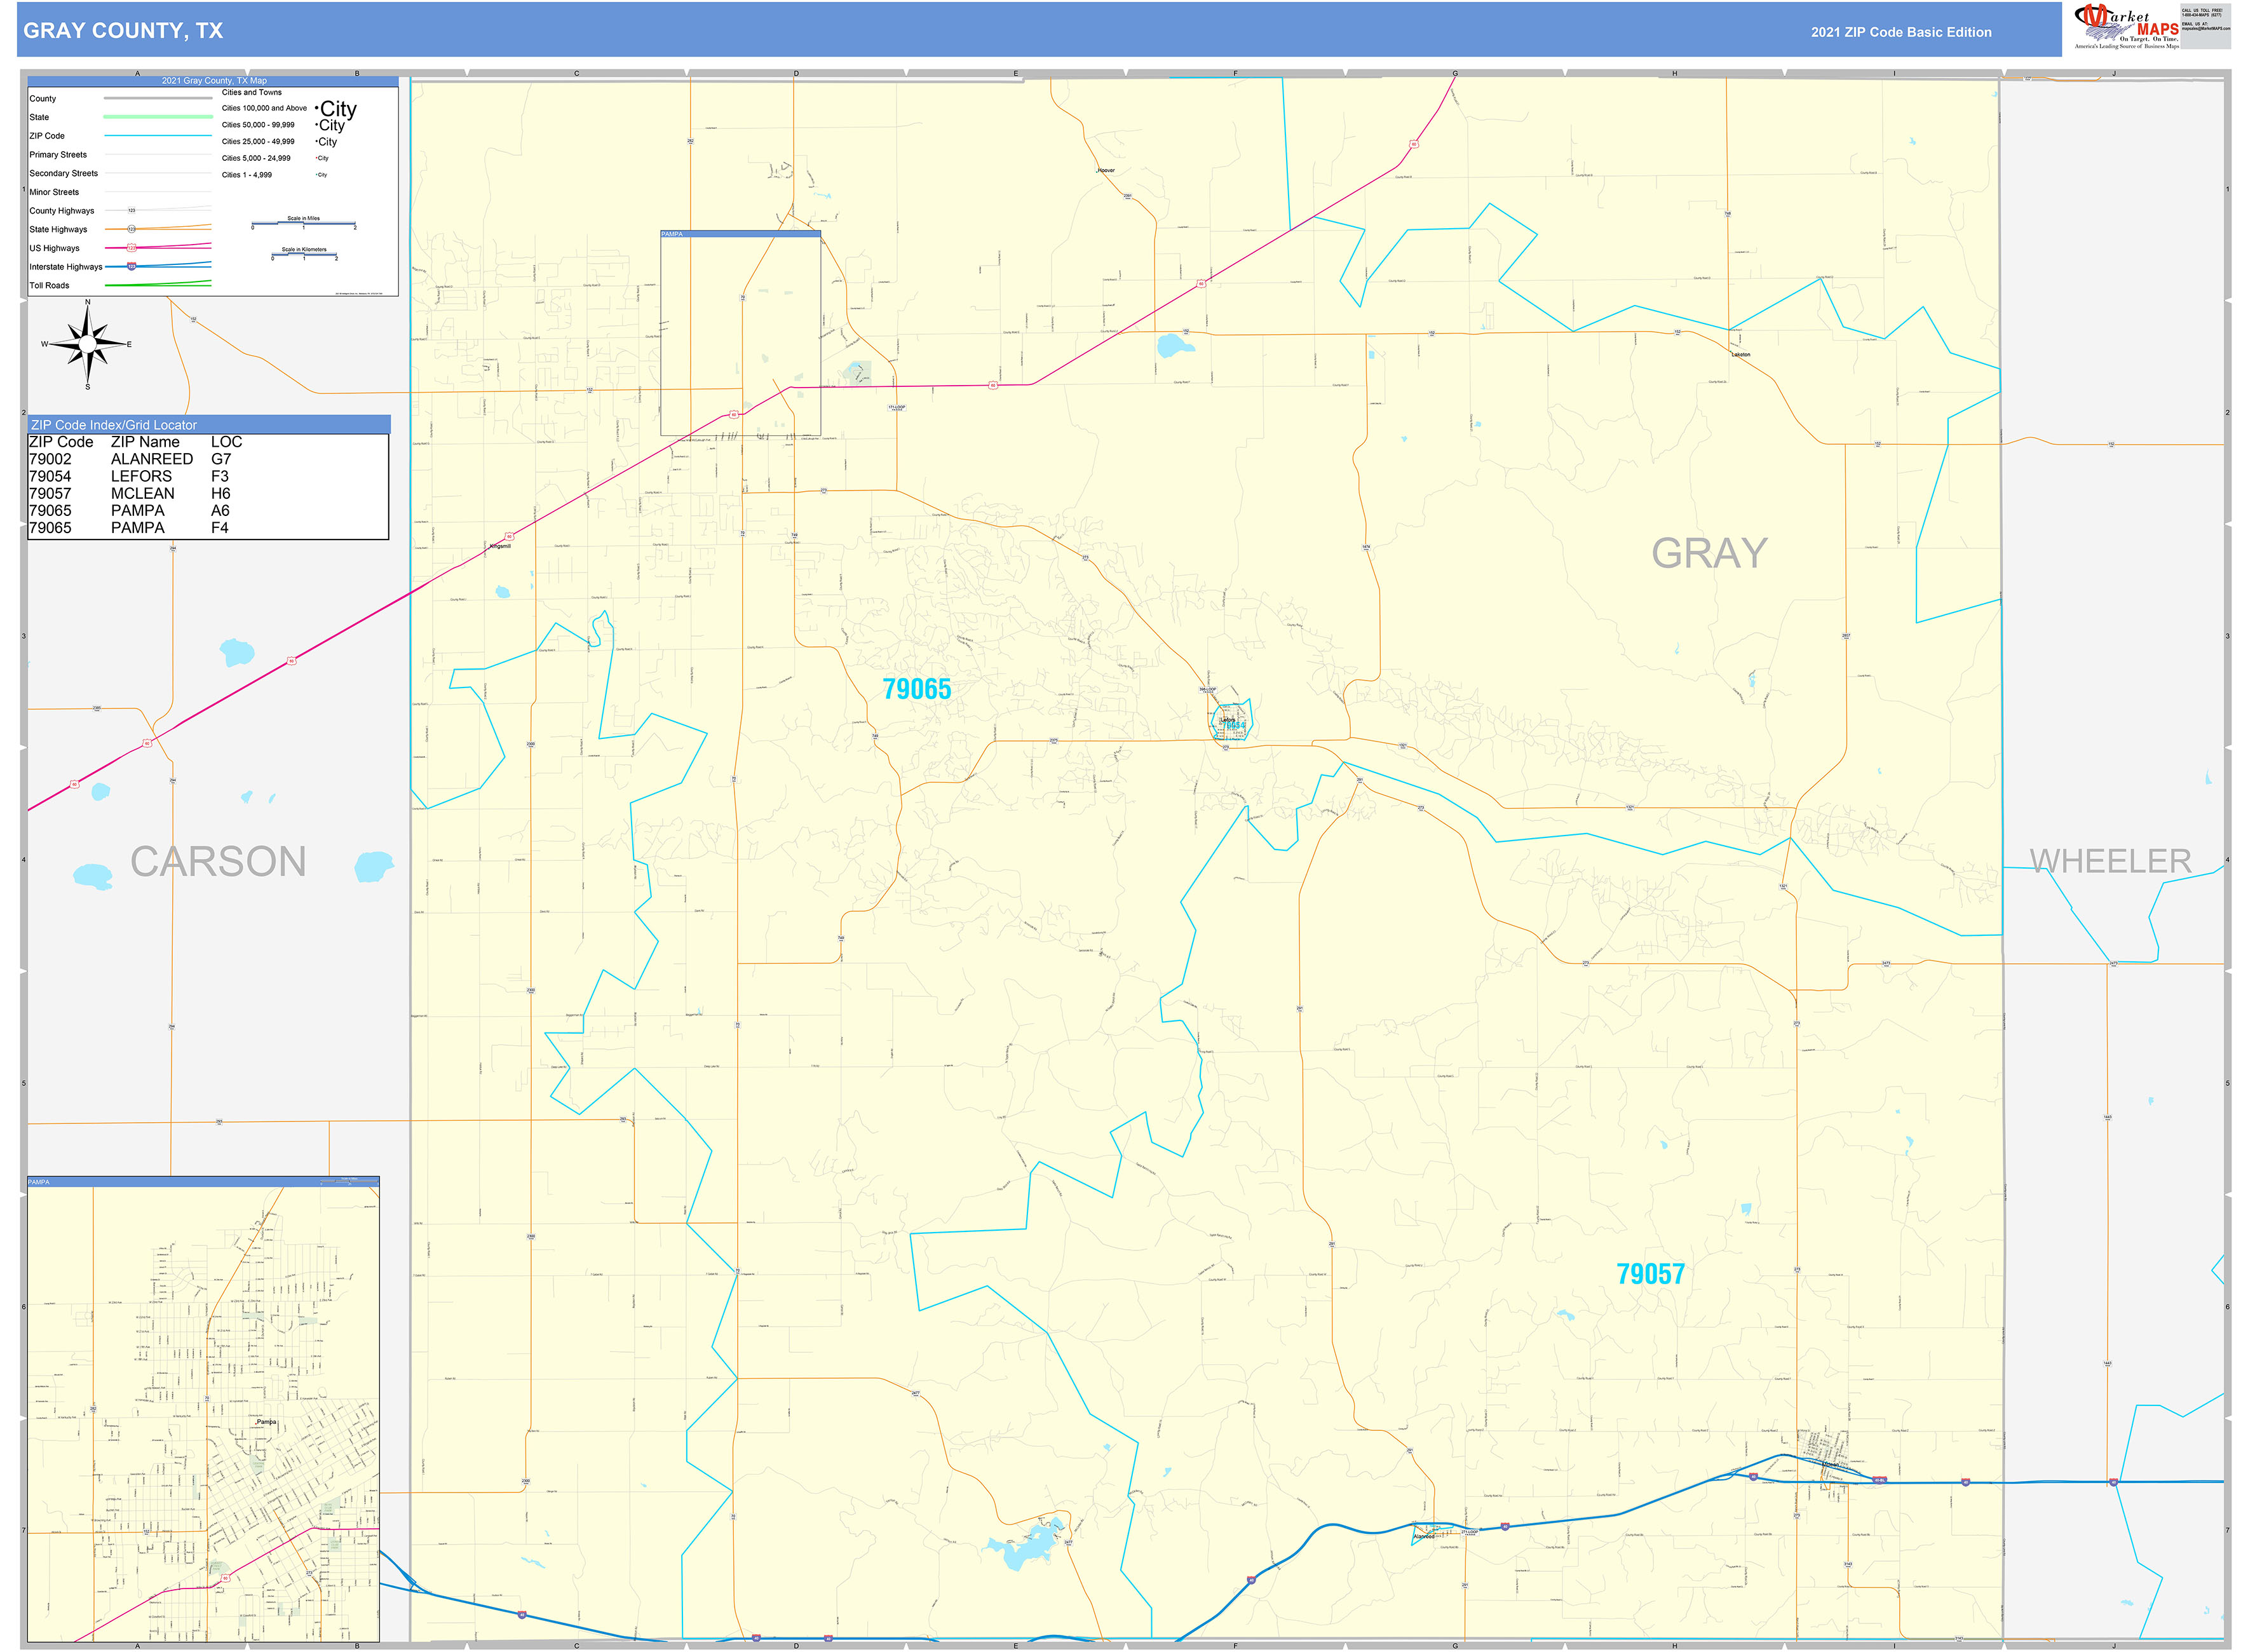The image size is (2248, 1652).
Task: Click the County Highways 123 marker in legend
Action: [132, 210]
